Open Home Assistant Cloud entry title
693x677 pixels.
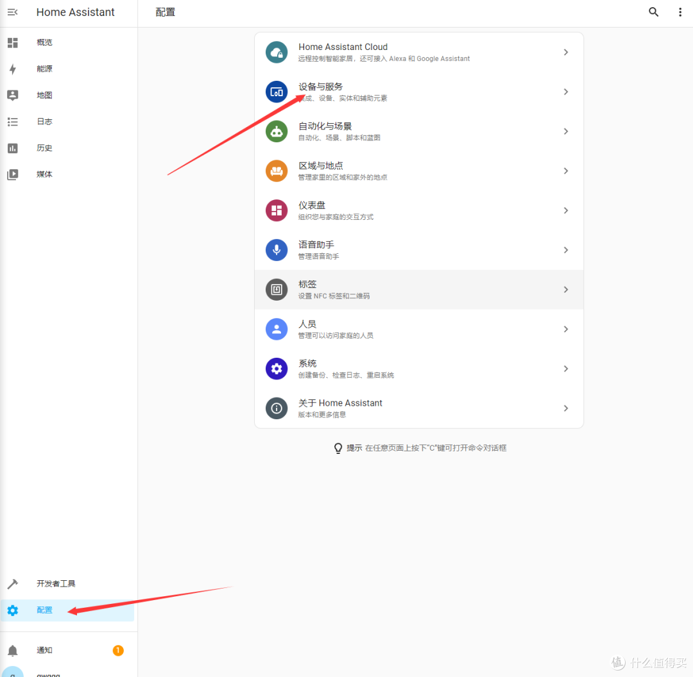pyautogui.click(x=343, y=47)
